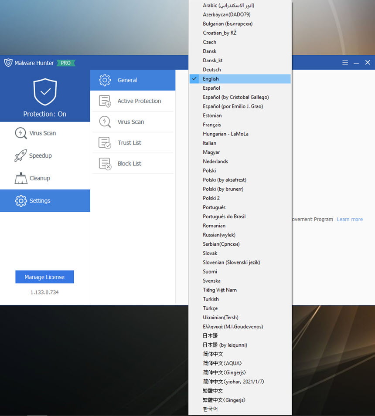Choose Português do Brasil language
The width and height of the screenshot is (375, 416).
click(x=240, y=216)
